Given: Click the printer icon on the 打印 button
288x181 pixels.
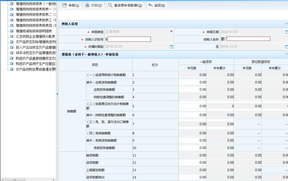Looking at the screenshot, I should (87, 5).
